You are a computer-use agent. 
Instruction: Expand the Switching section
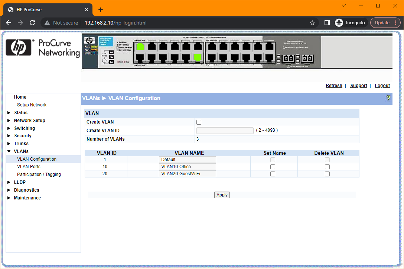[25, 128]
